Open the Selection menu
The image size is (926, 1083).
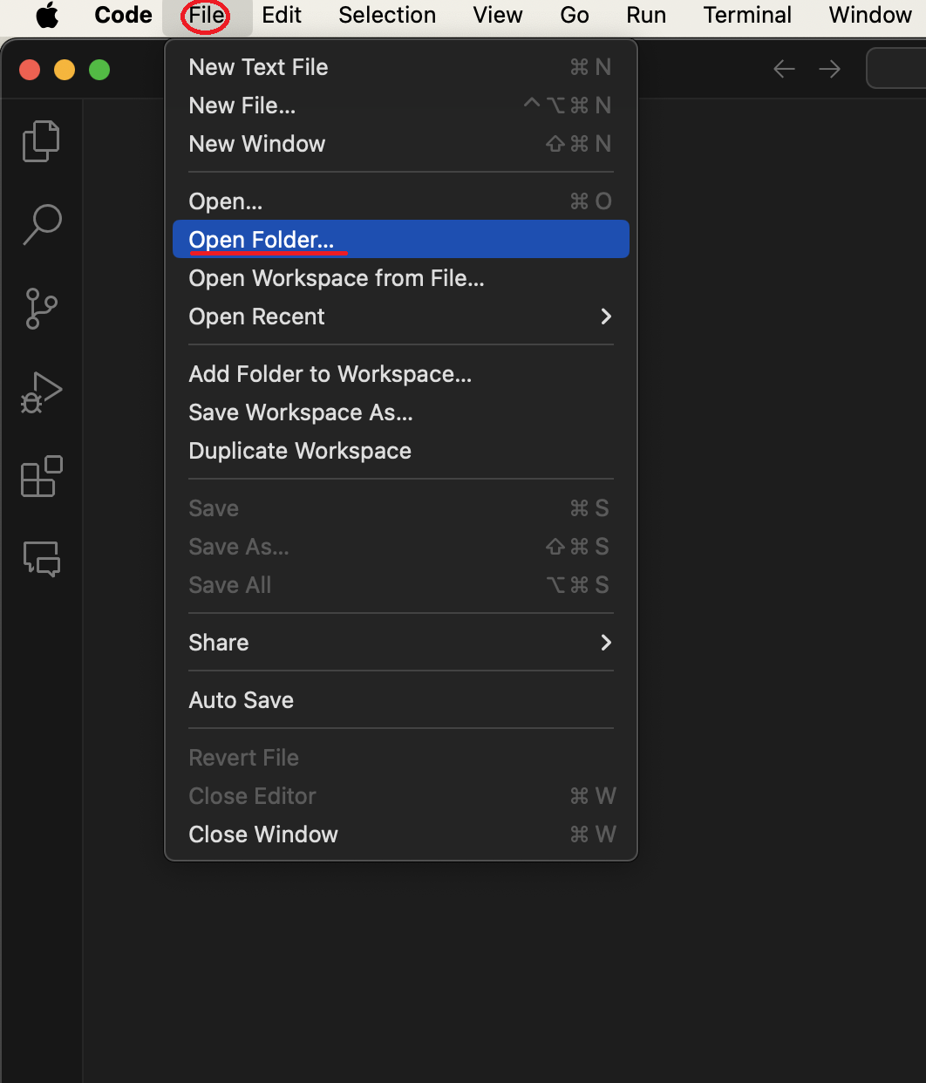tap(387, 16)
